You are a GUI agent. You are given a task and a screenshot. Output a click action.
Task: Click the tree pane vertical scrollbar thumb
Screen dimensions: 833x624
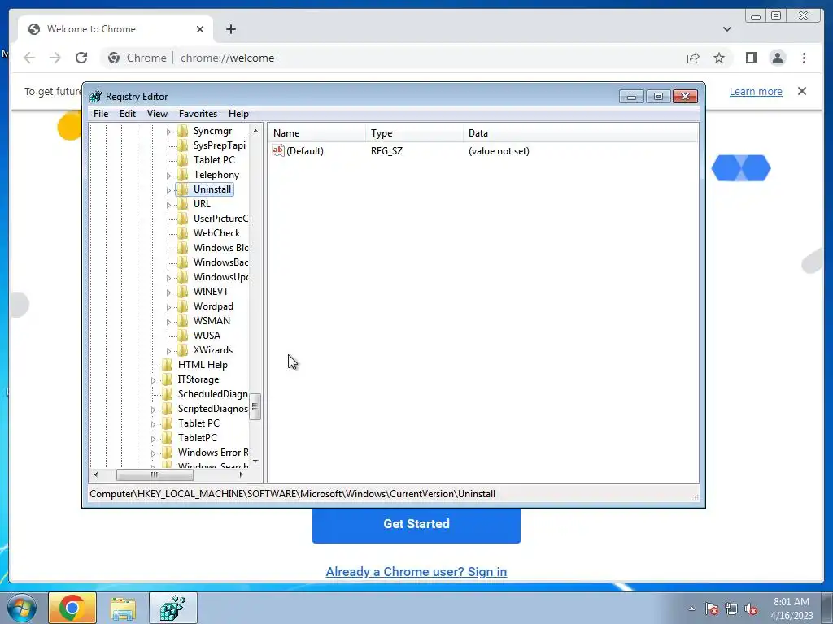tap(255, 406)
